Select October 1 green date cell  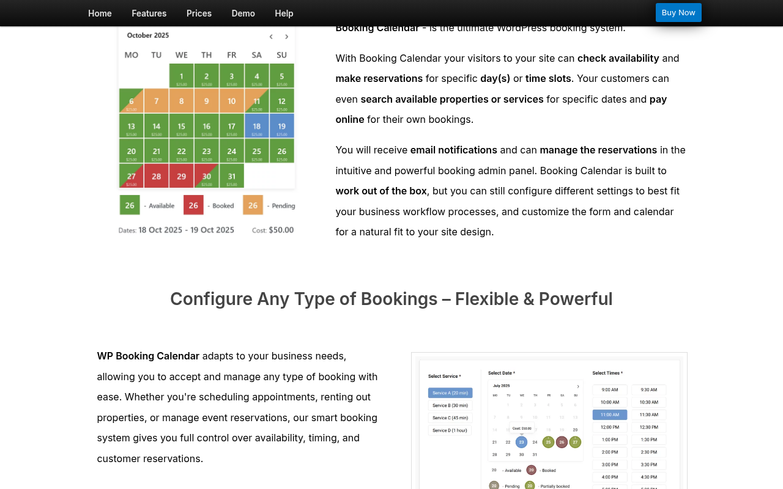(181, 76)
